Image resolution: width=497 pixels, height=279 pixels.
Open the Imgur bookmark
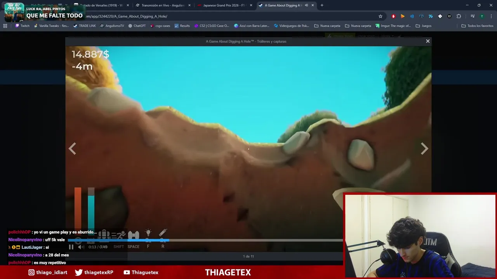(x=393, y=26)
